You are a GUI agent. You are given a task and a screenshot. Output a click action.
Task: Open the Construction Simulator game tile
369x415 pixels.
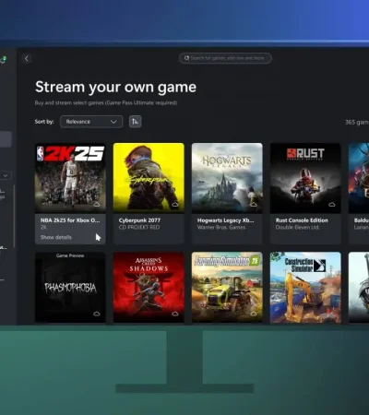305,288
